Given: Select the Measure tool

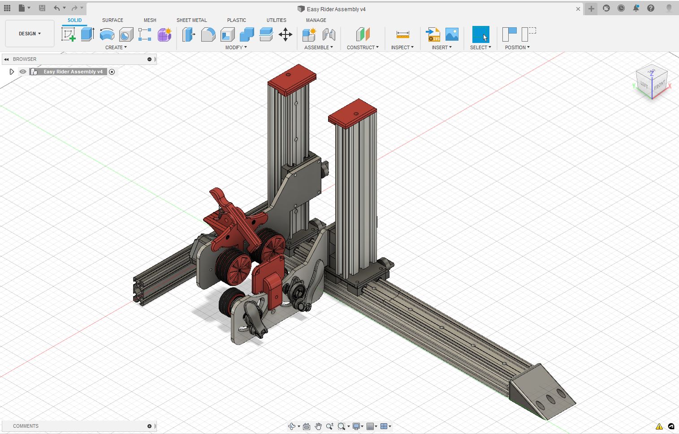Looking at the screenshot, I should (402, 34).
